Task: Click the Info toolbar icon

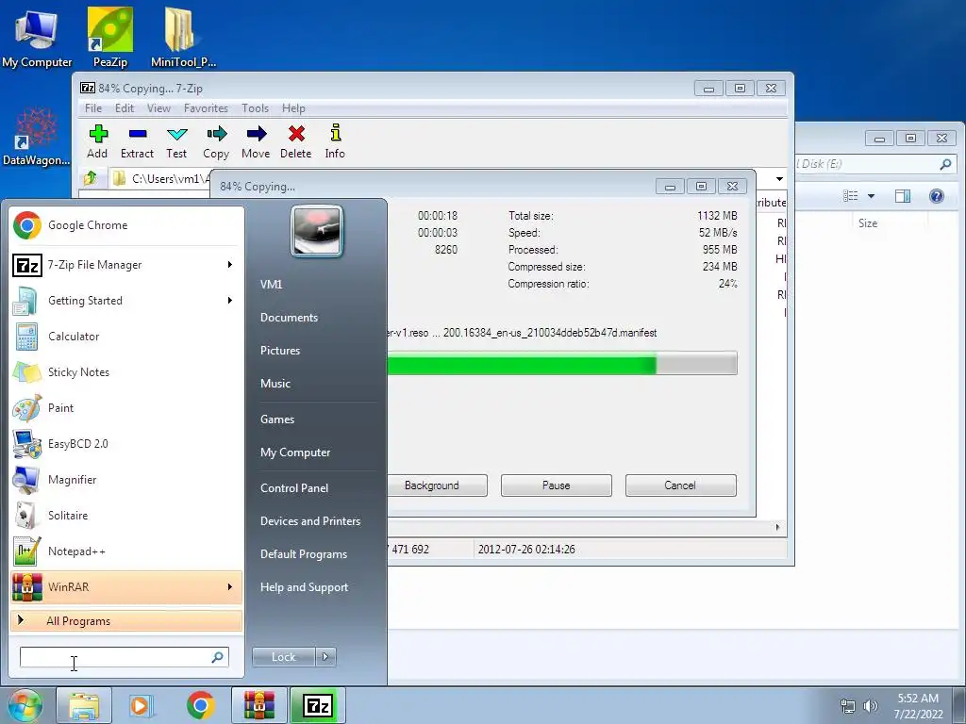Action: coord(335,141)
